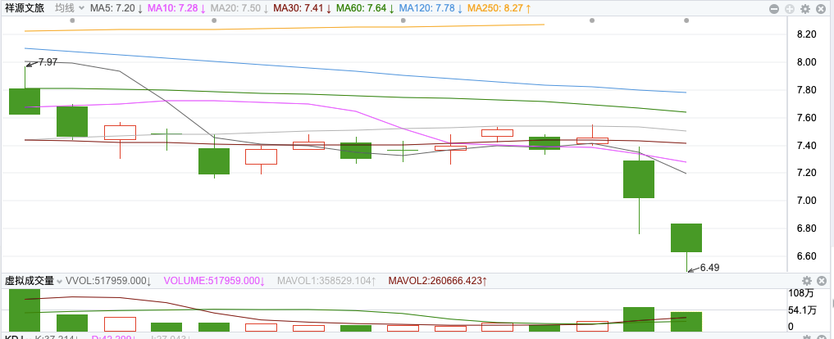Click the rightmost gray event dot marker
This screenshot has width=834, height=339.
click(x=686, y=20)
